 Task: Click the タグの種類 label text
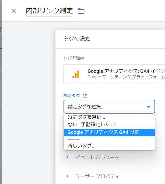point(74,58)
